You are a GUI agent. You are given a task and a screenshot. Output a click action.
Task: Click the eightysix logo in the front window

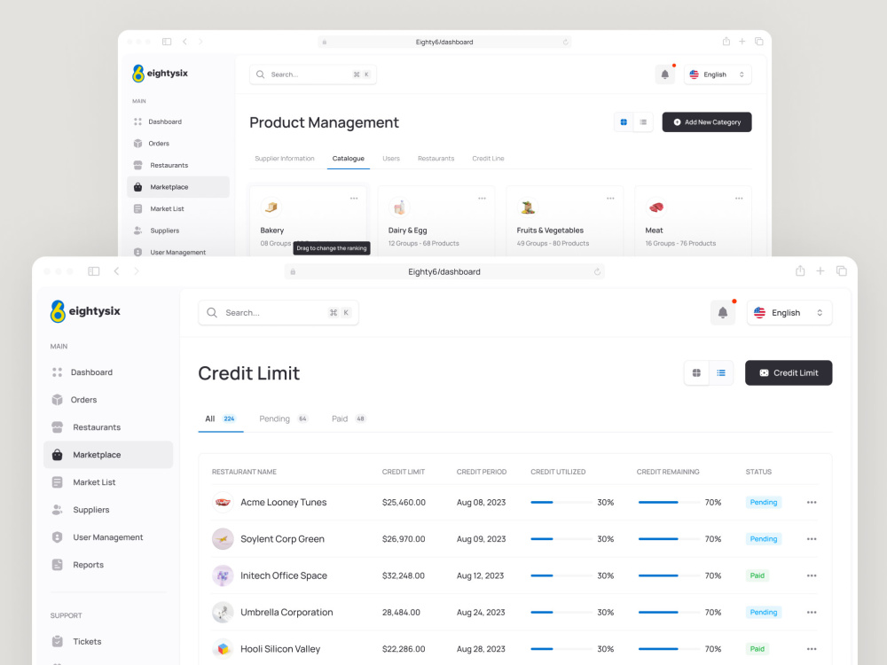click(x=85, y=311)
